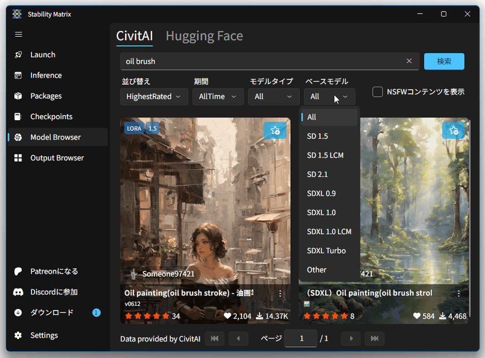Click the Someone97421 author name
Image resolution: width=485 pixels, height=358 pixels.
point(168,274)
